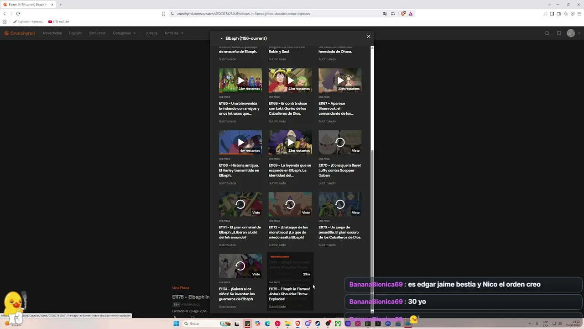584x329 pixels.
Task: Open Lightshot bookmark in bookmarks bar
Action: tap(28, 21)
